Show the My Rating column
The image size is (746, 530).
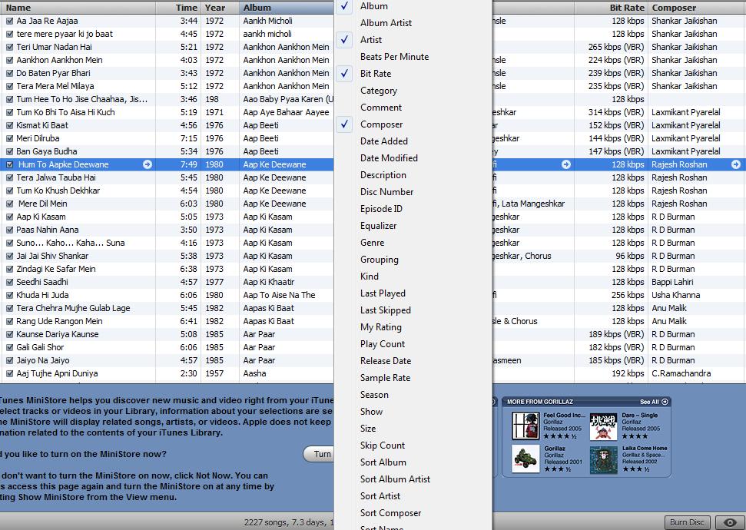click(413, 327)
